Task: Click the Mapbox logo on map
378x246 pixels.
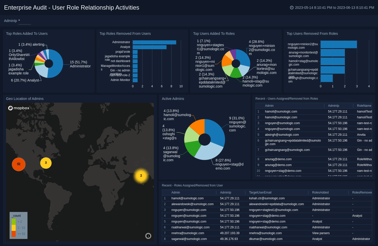Action: 19,108
